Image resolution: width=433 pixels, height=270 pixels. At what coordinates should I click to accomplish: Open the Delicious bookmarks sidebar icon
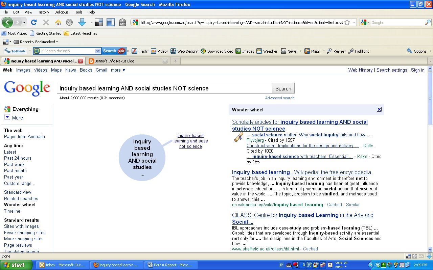pos(110,22)
